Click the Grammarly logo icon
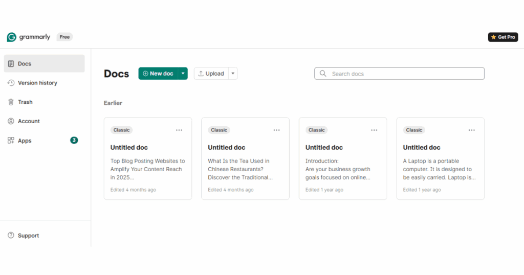This screenshot has width=524, height=275. [11, 37]
